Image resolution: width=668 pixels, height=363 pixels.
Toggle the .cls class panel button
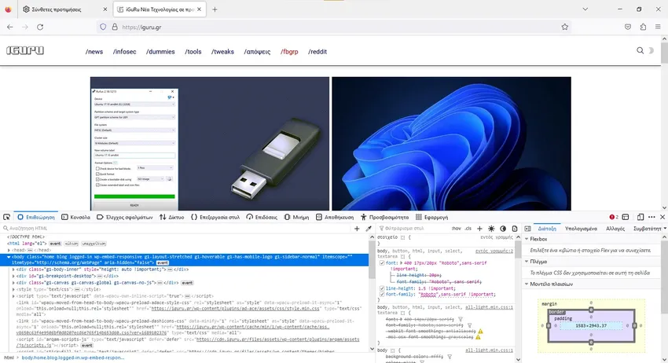click(468, 229)
